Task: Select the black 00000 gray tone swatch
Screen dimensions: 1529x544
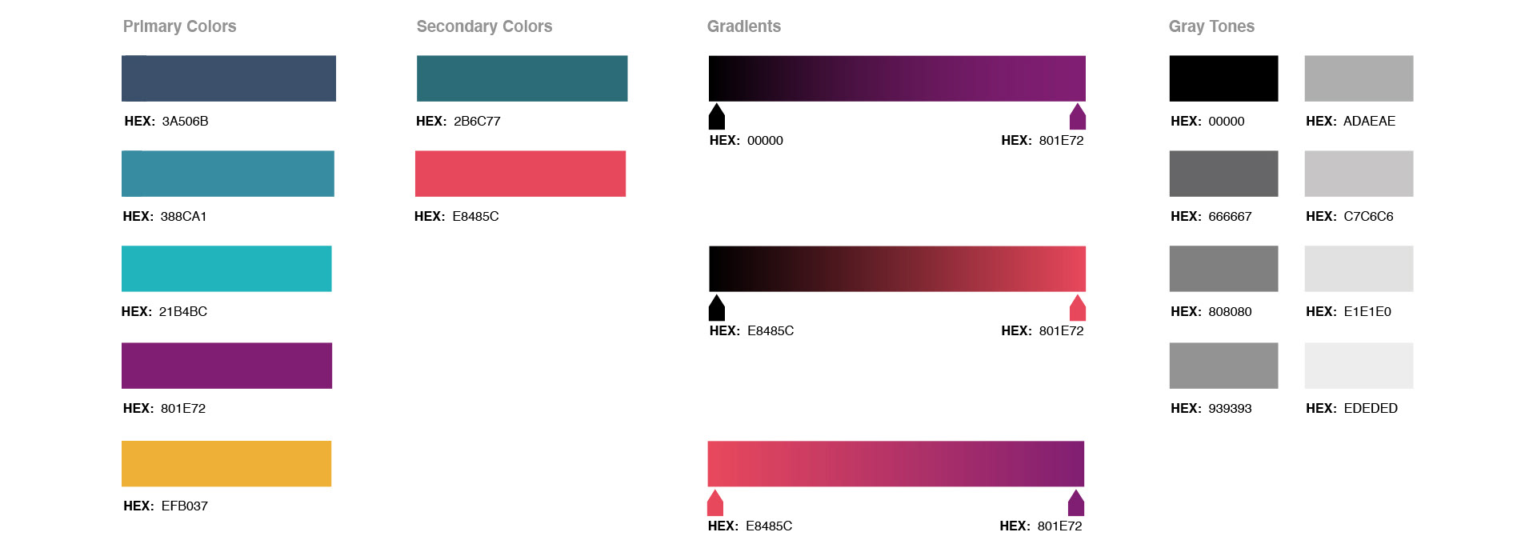Action: click(1223, 78)
